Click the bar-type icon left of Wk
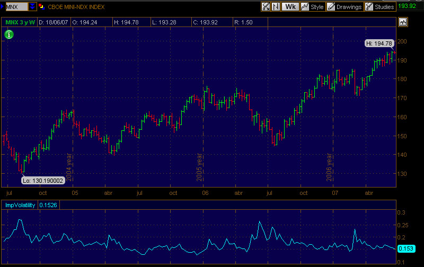The height and width of the screenshot is (267, 424). (x=276, y=7)
